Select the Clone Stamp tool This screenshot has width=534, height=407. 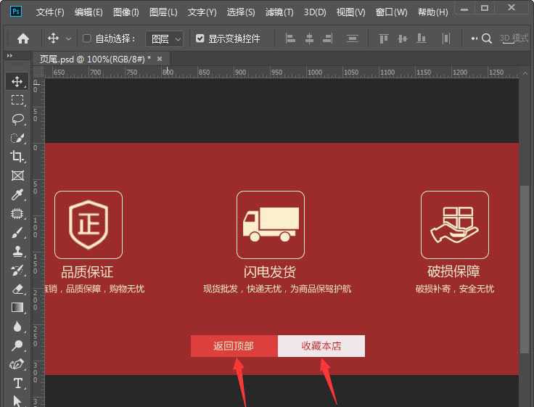point(17,251)
